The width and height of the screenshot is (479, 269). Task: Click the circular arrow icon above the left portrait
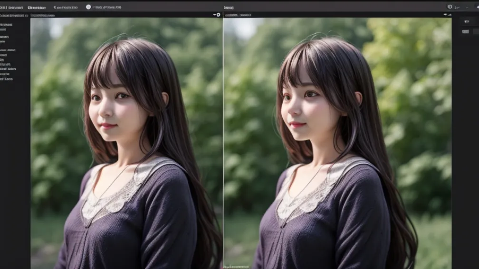click(x=218, y=15)
